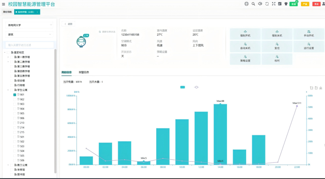Close the 监控详情 tab with its x

pyautogui.click(x=37, y=12)
